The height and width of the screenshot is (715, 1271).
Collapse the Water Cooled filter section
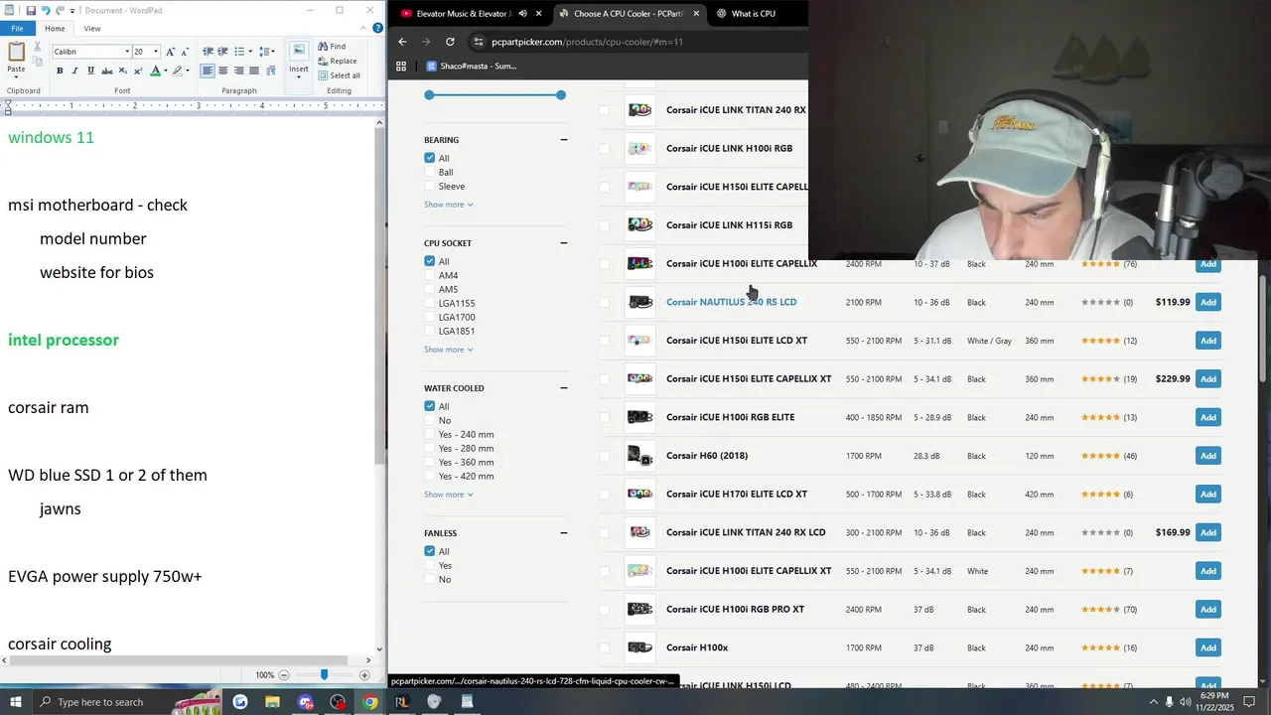point(563,388)
